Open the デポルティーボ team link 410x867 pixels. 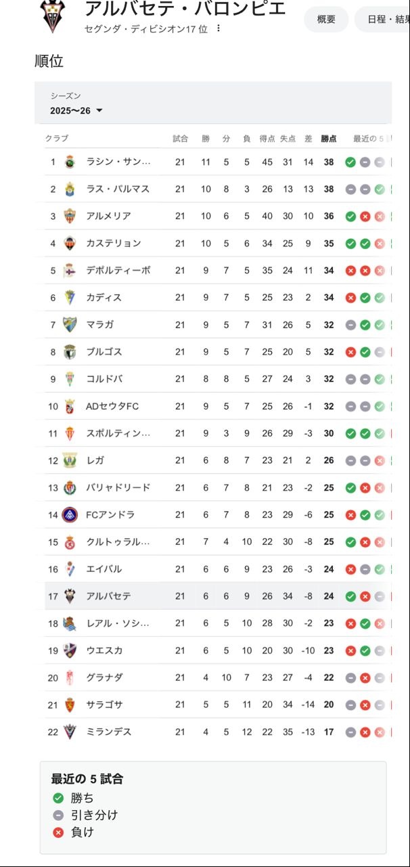point(118,271)
